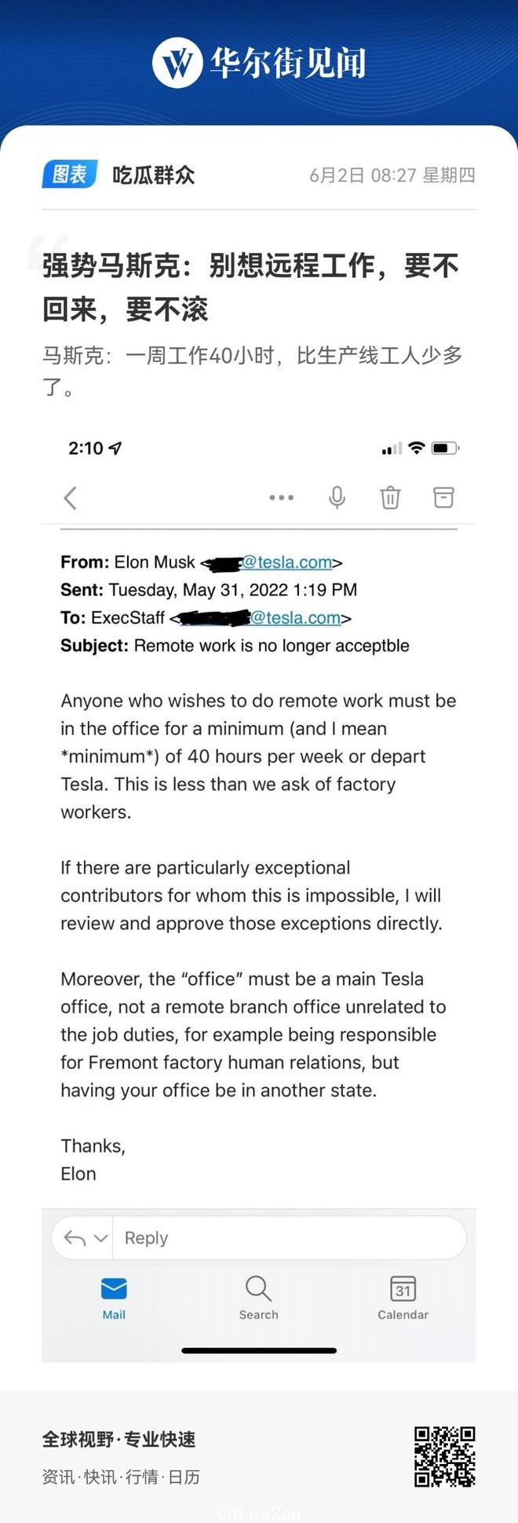Tap the QR code at the bottom right
518x1523 pixels.
click(445, 1457)
